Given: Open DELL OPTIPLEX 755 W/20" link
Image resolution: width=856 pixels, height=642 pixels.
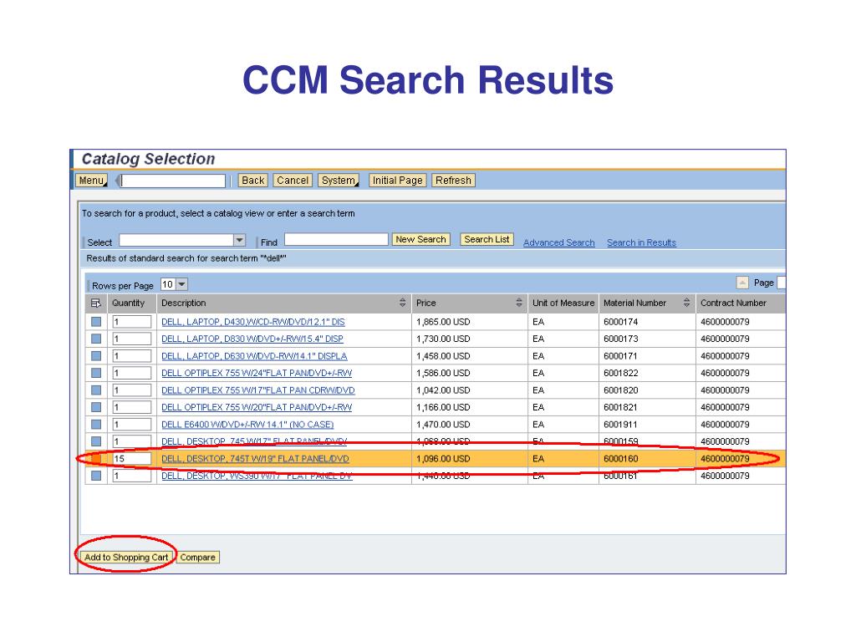Looking at the screenshot, I should click(x=257, y=407).
